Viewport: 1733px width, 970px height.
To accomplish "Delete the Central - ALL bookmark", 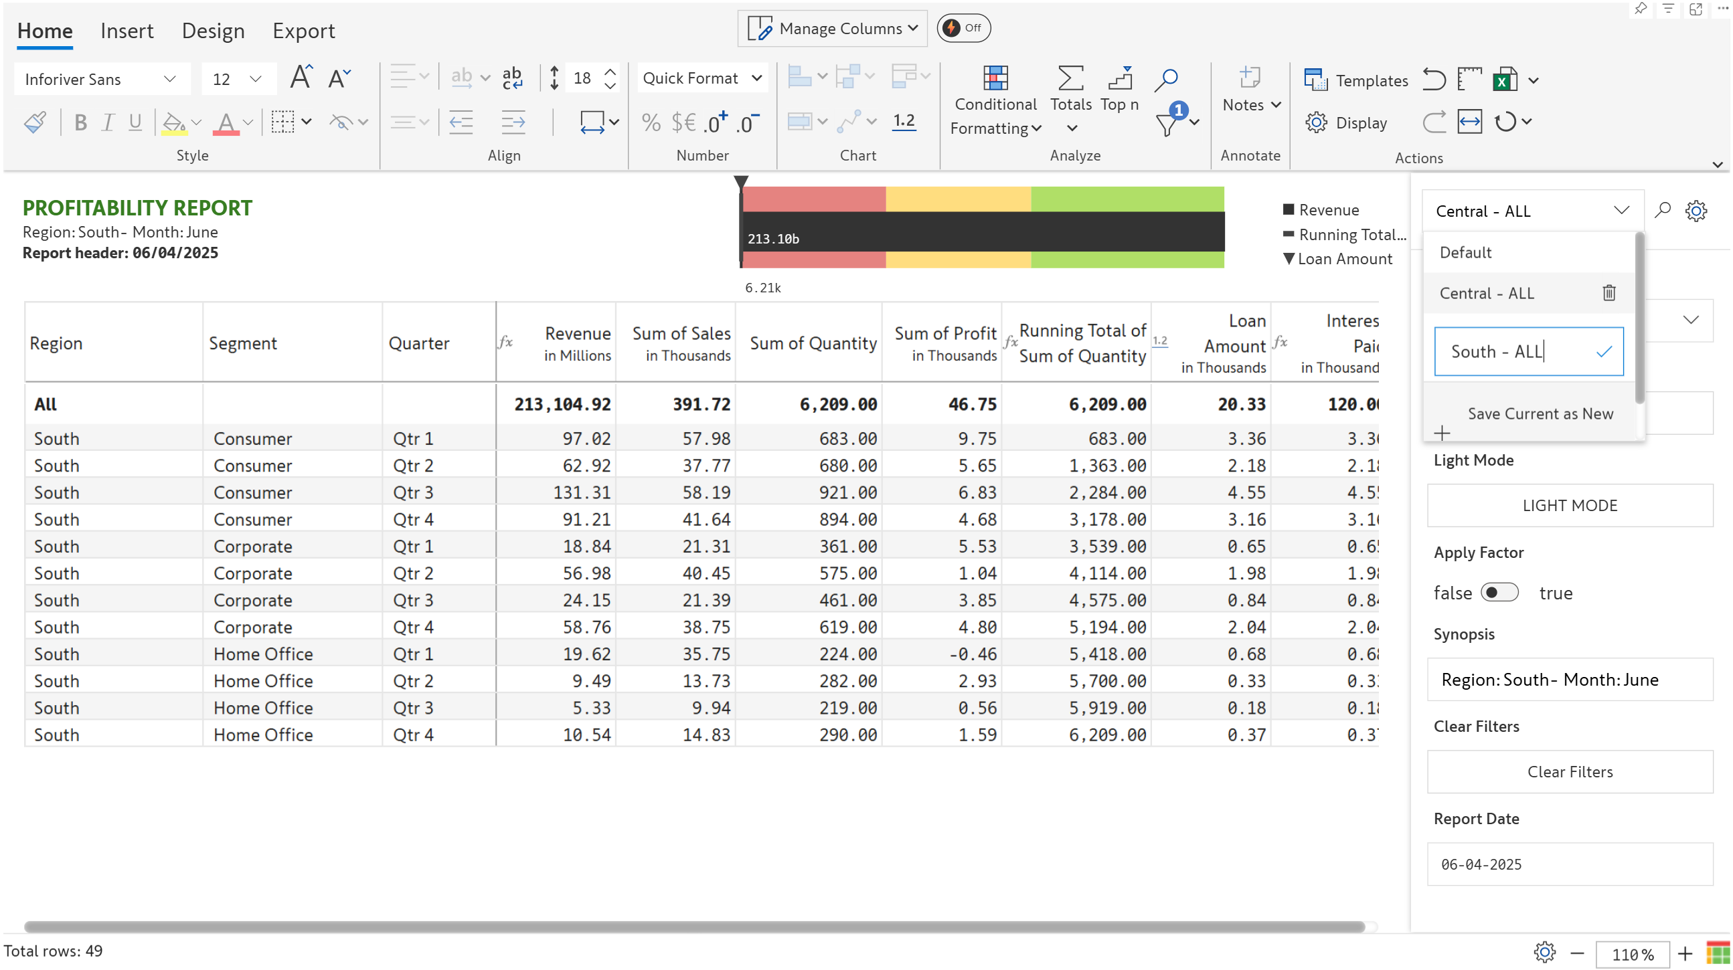I will pos(1608,293).
